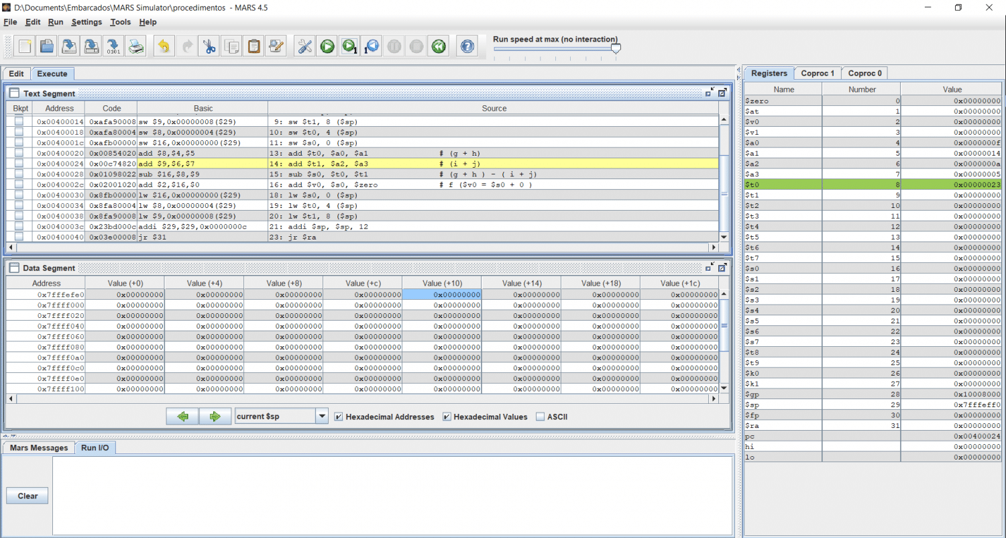This screenshot has width=1006, height=538.
Task: Maximize the Text Segment panel
Action: point(722,93)
